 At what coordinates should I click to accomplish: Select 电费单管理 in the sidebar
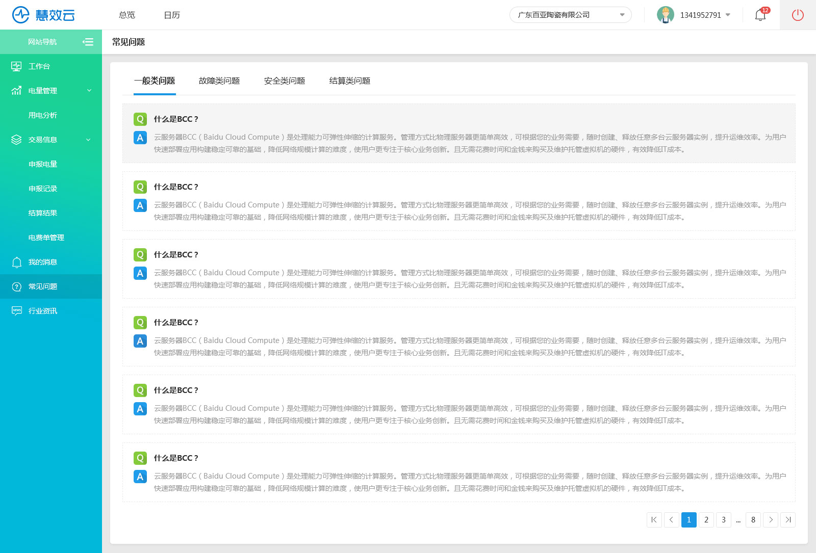click(46, 238)
